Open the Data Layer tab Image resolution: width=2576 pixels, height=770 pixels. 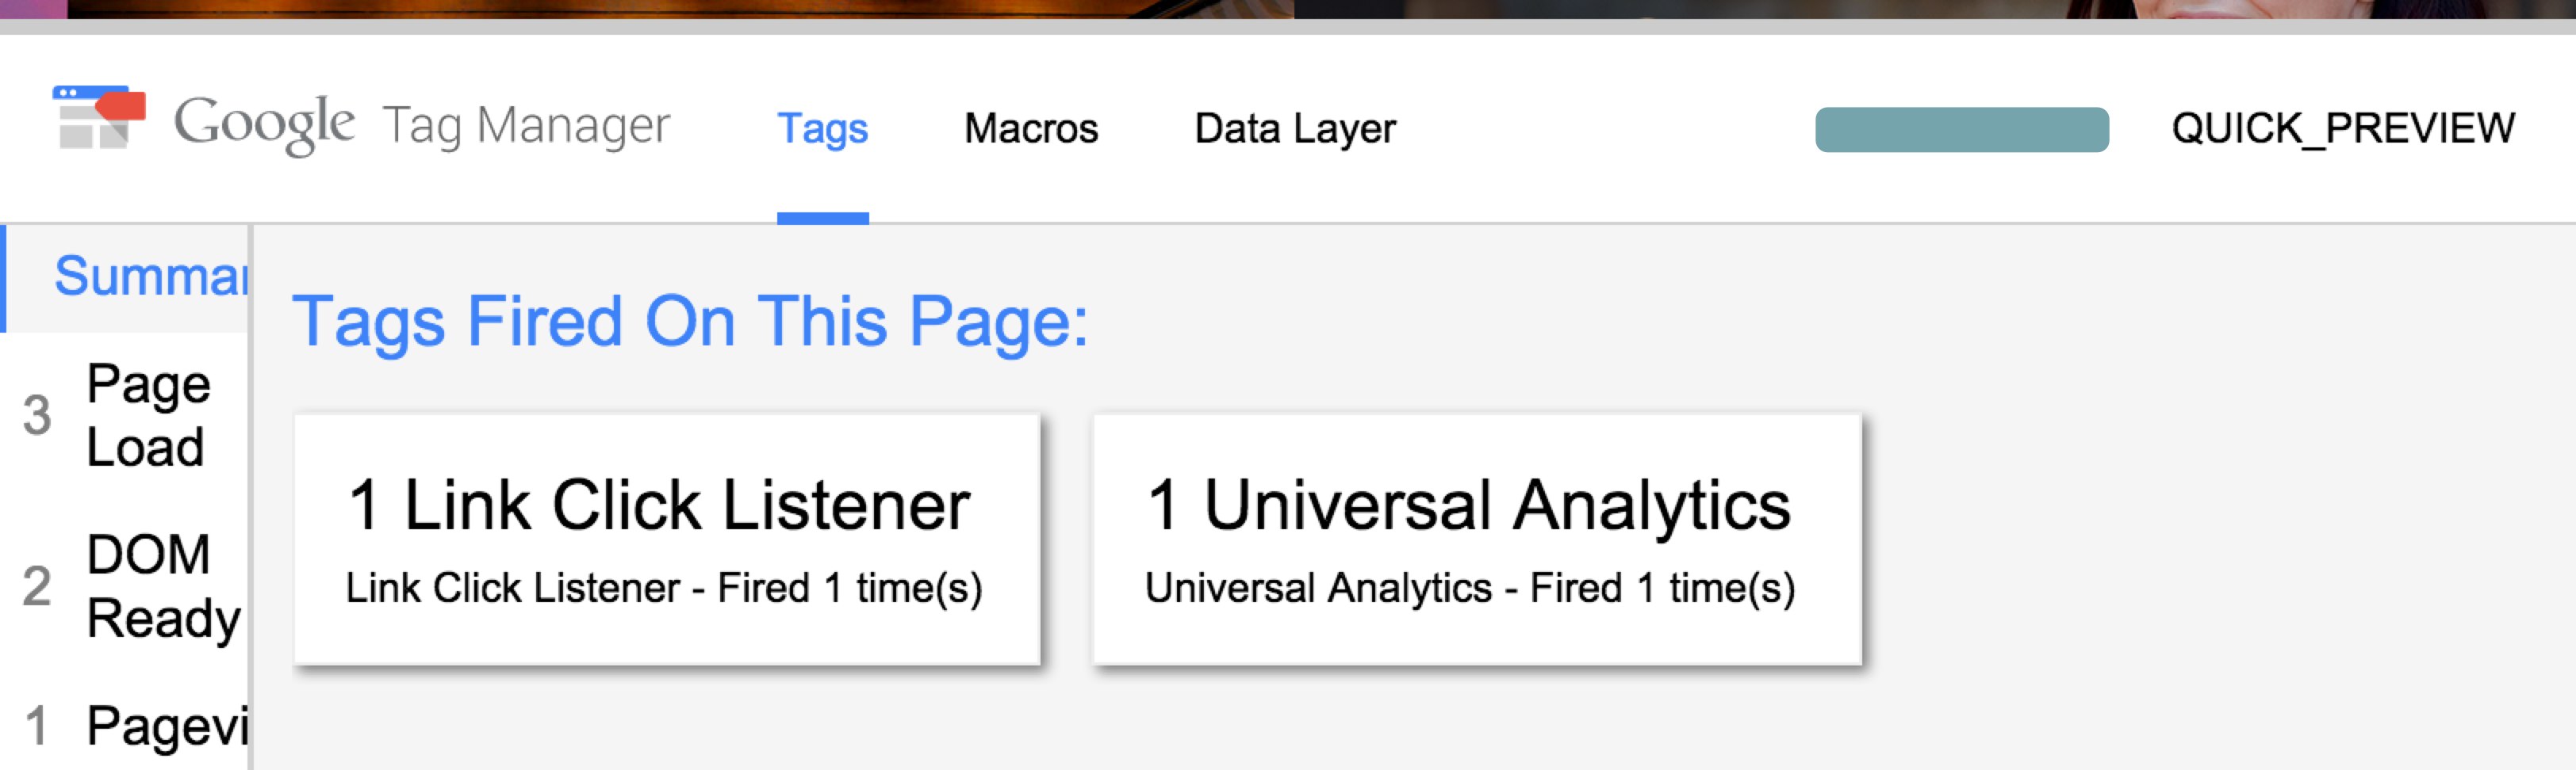click(x=1295, y=129)
